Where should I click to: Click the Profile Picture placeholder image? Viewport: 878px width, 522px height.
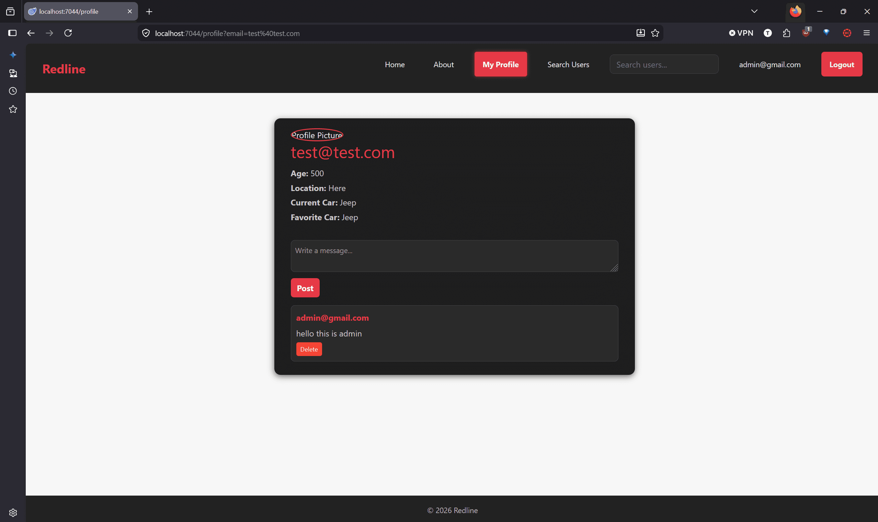point(317,135)
